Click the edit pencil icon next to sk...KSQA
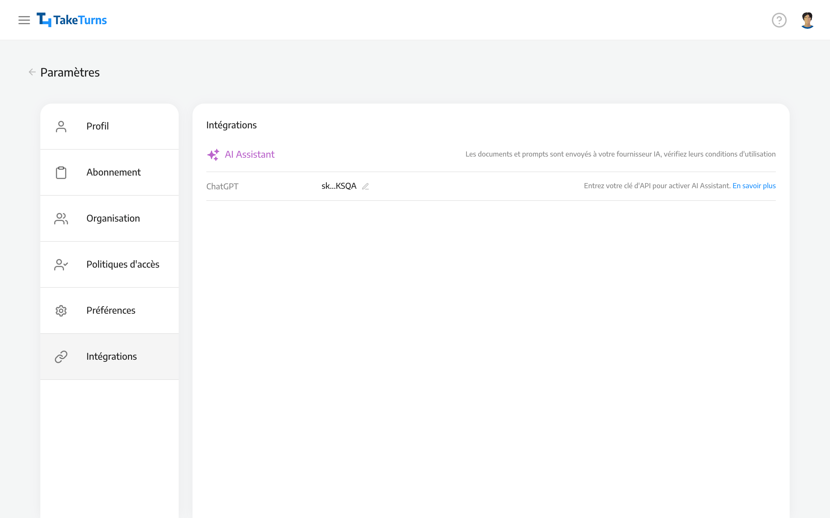 pos(366,186)
